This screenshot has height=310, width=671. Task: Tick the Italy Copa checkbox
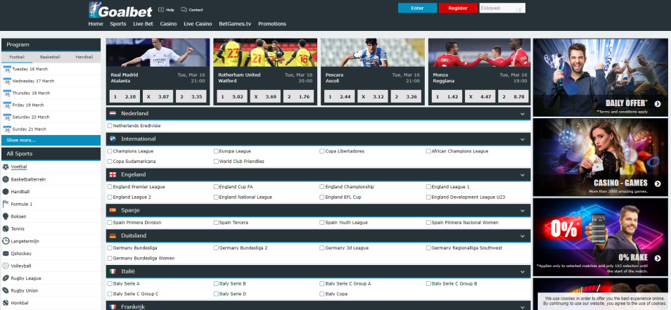pyautogui.click(x=322, y=294)
